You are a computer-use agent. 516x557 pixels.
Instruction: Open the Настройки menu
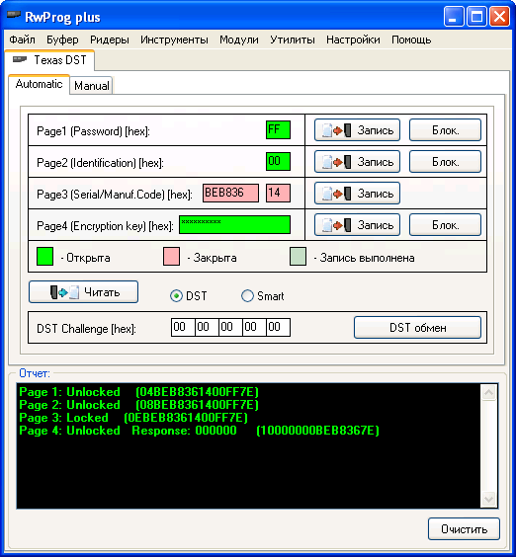click(x=353, y=40)
